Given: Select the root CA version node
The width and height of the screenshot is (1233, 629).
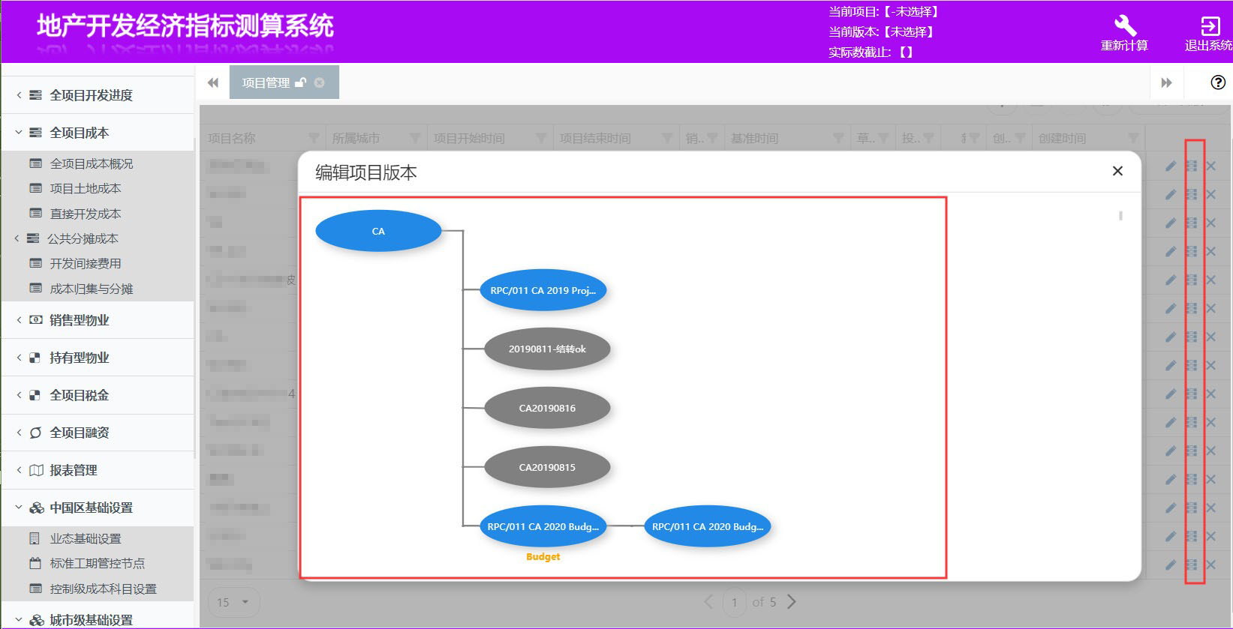Looking at the screenshot, I should pos(378,231).
